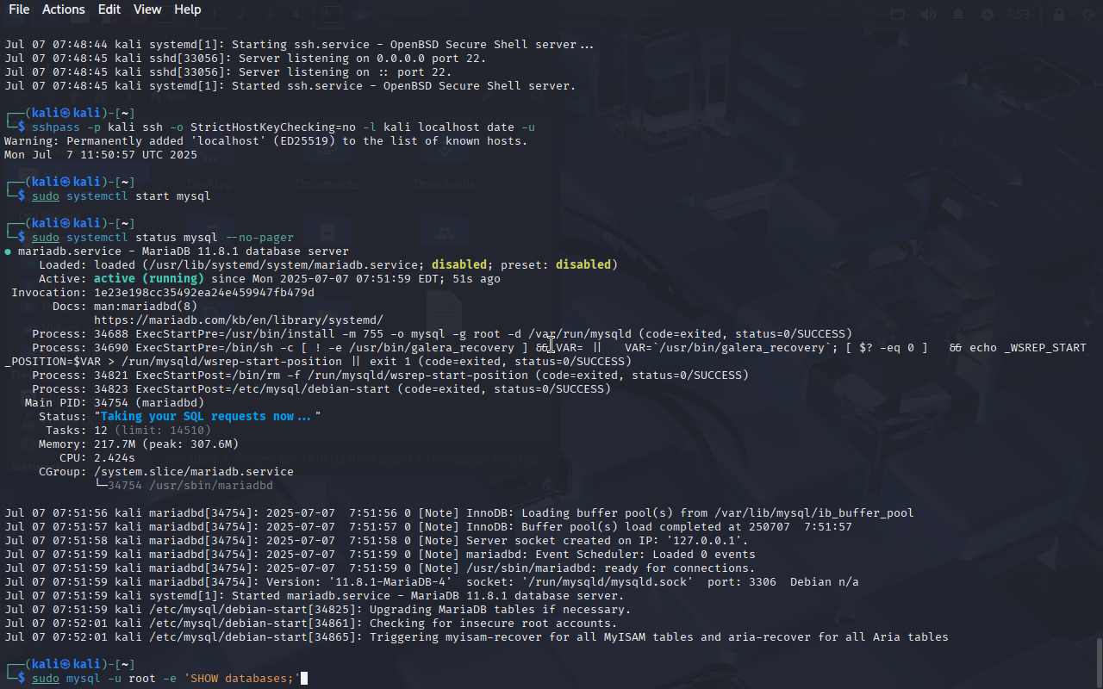1103x689 pixels.
Task: Click "StrictHostKeyChecking=no" option in ssh command
Action: pyautogui.click(x=273, y=127)
